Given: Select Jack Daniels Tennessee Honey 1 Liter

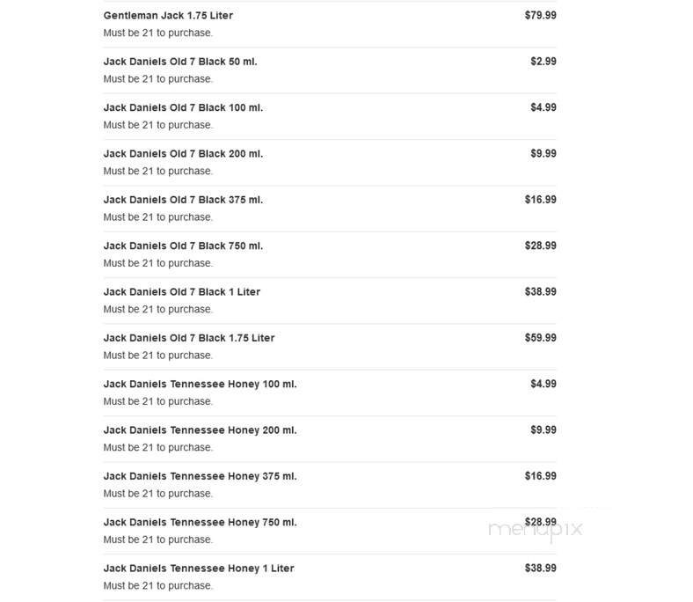Looking at the screenshot, I should click(x=198, y=569).
